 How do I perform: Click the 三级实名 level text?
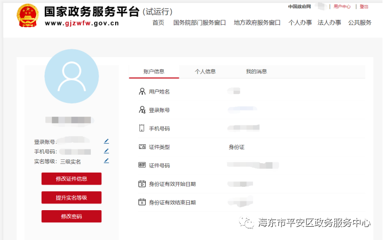pos(70,161)
